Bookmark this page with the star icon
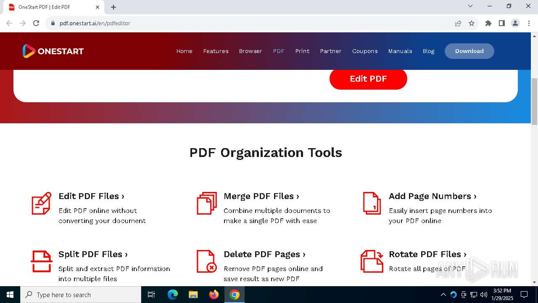This screenshot has height=303, width=538. coord(472,23)
